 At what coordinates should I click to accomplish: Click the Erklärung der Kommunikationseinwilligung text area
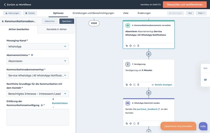point(38,117)
